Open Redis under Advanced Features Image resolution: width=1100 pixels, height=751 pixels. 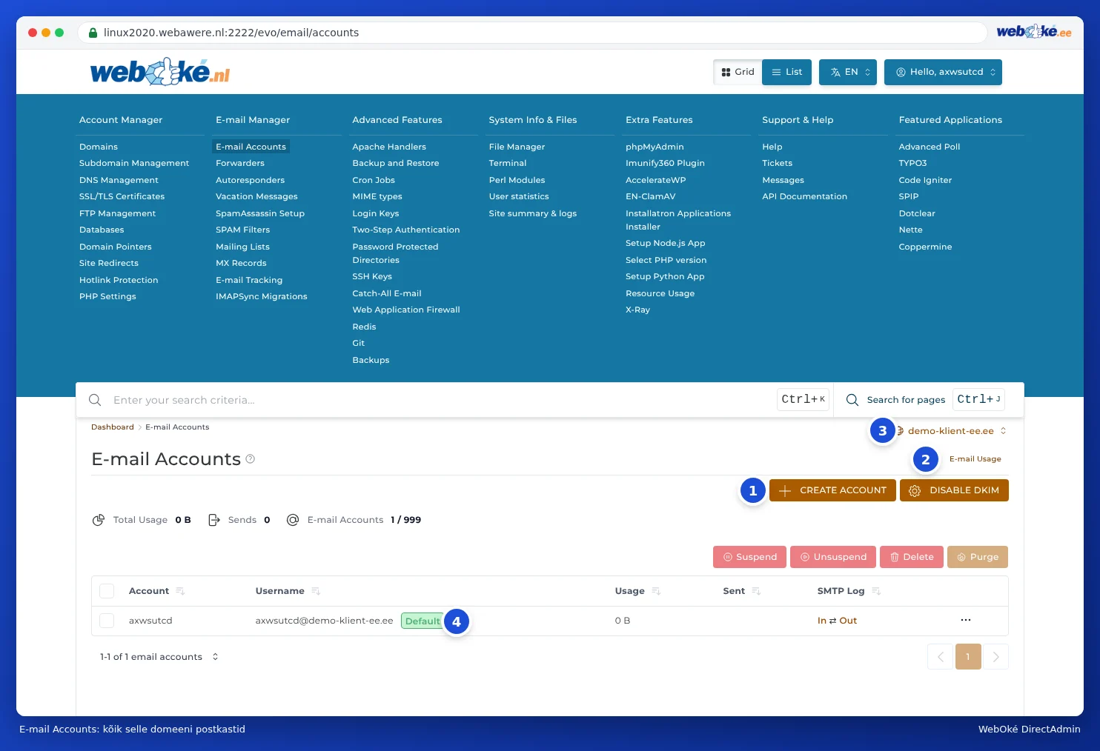point(364,327)
